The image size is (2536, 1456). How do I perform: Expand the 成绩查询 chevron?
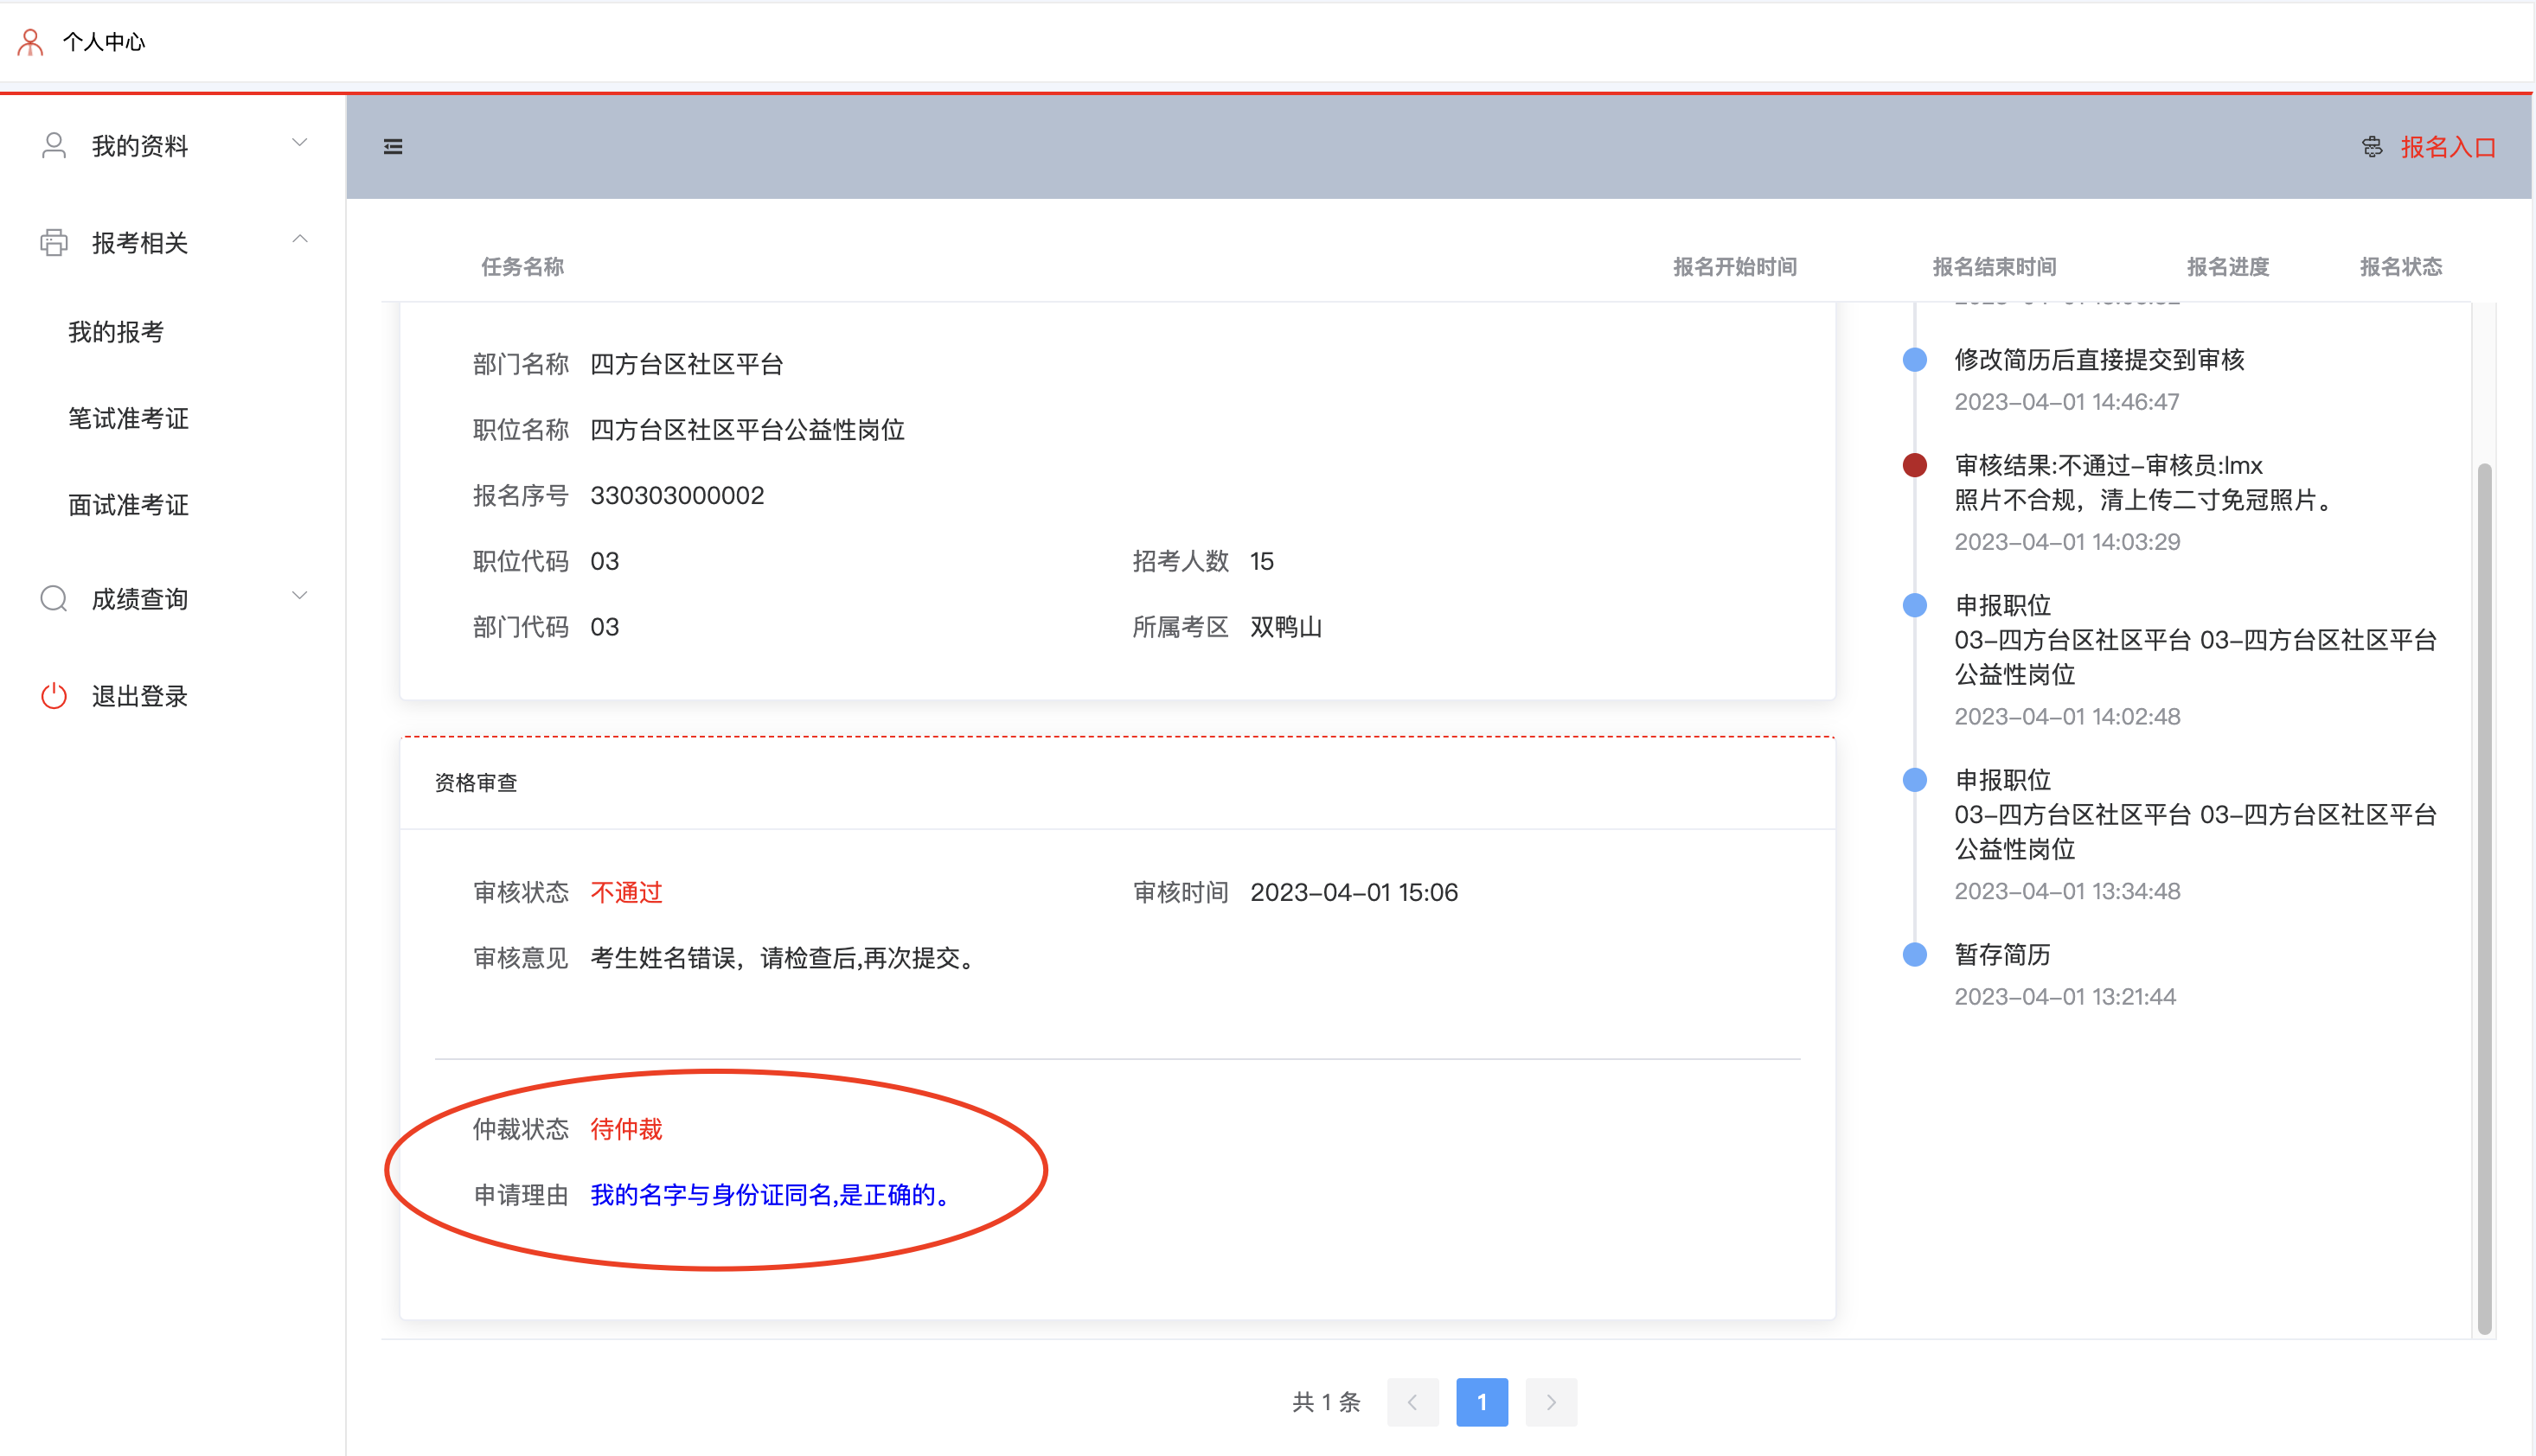pyautogui.click(x=299, y=596)
